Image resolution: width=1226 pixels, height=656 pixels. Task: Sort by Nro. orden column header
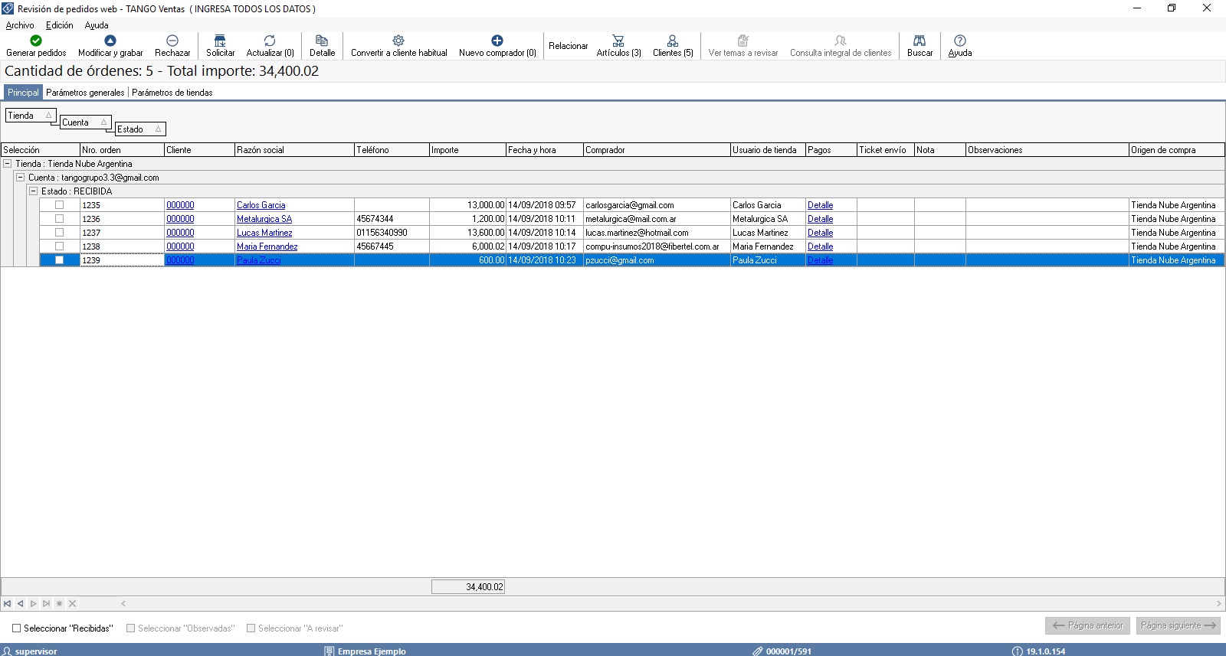tap(122, 150)
